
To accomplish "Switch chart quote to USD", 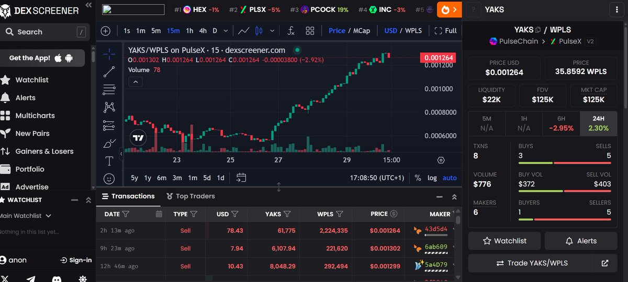I will pos(391,31).
